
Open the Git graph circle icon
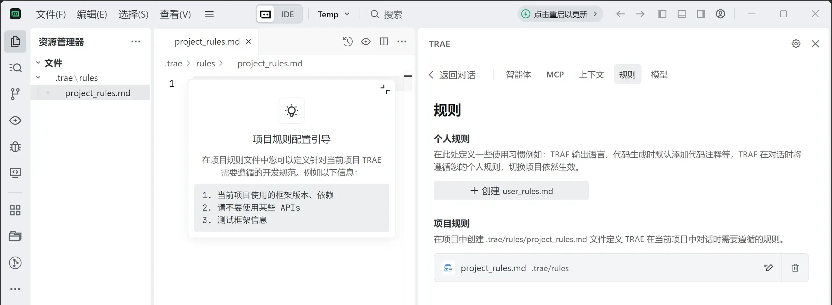(15, 263)
